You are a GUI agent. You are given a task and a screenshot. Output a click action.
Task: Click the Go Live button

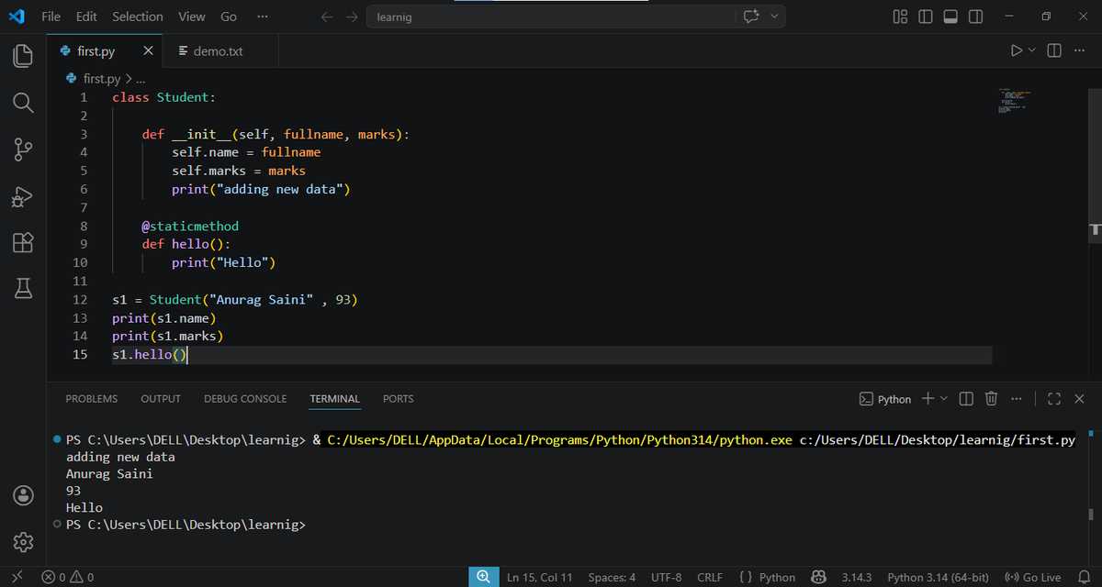coord(1033,577)
